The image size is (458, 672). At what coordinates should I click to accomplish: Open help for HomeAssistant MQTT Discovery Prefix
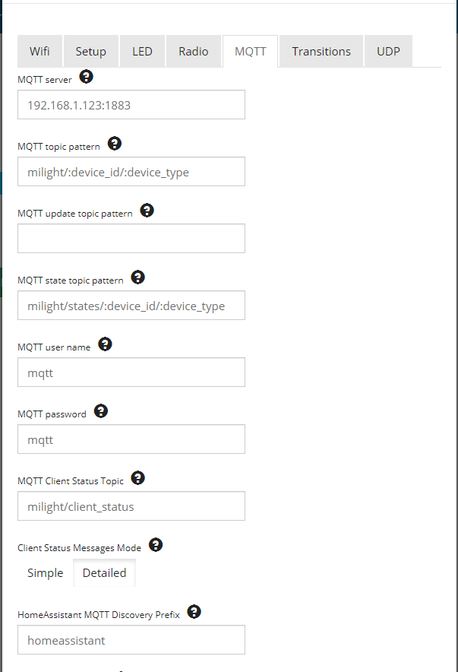pyautogui.click(x=194, y=611)
